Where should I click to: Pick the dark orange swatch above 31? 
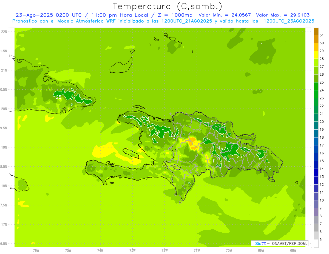coord(316,31)
